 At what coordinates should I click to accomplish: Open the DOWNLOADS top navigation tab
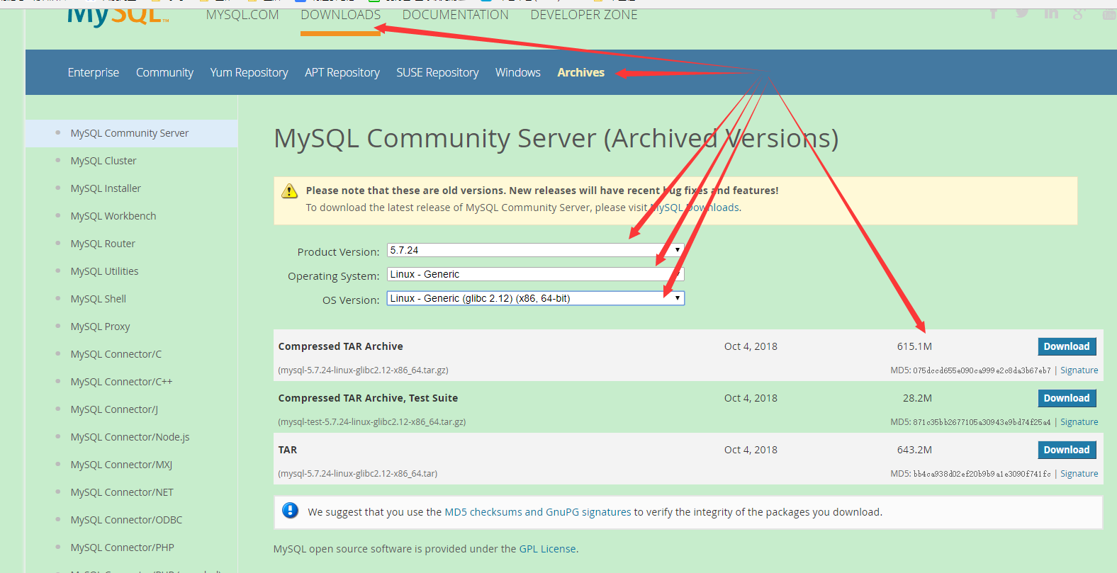[x=341, y=15]
